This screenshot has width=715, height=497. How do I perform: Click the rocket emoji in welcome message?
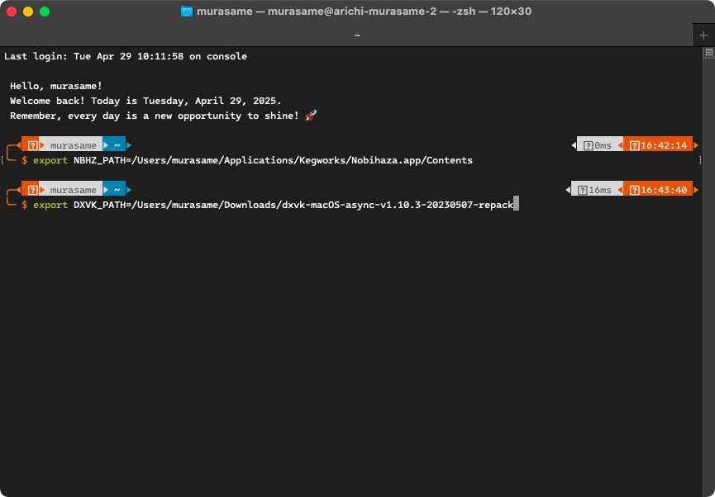click(x=311, y=116)
